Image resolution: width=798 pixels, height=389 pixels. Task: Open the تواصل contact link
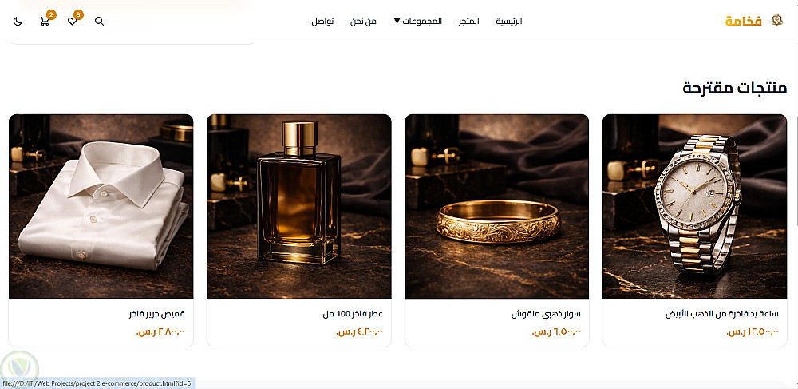pyautogui.click(x=322, y=22)
